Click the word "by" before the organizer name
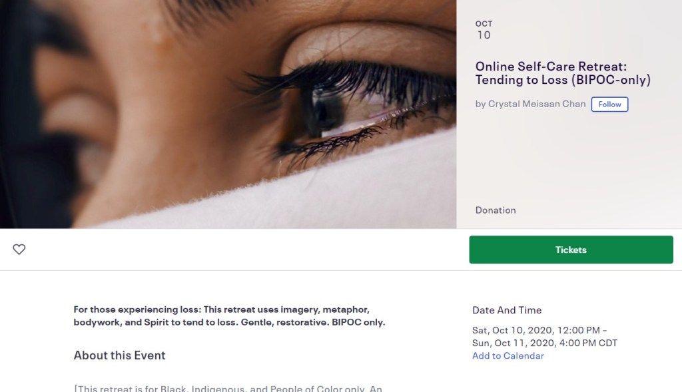This screenshot has height=392, width=682. pos(480,104)
